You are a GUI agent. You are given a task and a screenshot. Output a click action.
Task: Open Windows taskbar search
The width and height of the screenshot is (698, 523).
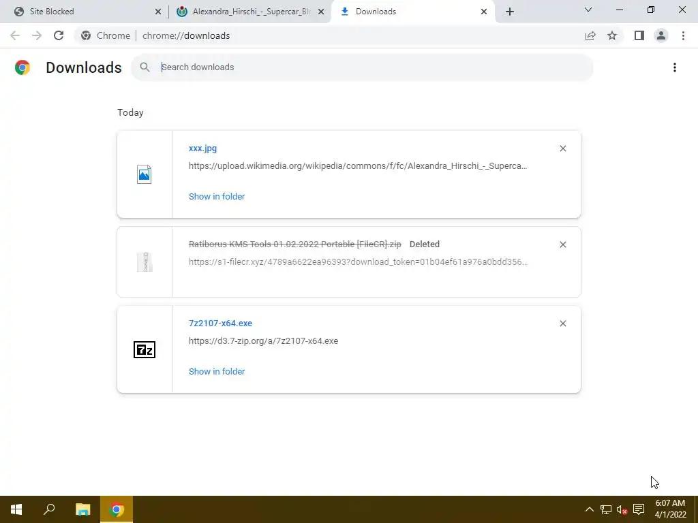coord(49,509)
